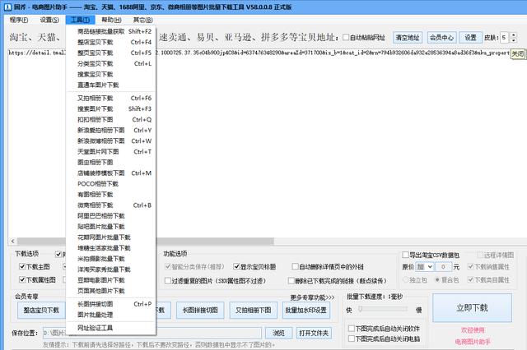527x350 pixels.
Task: Open the 程序(F) menu
Action: coord(19,20)
